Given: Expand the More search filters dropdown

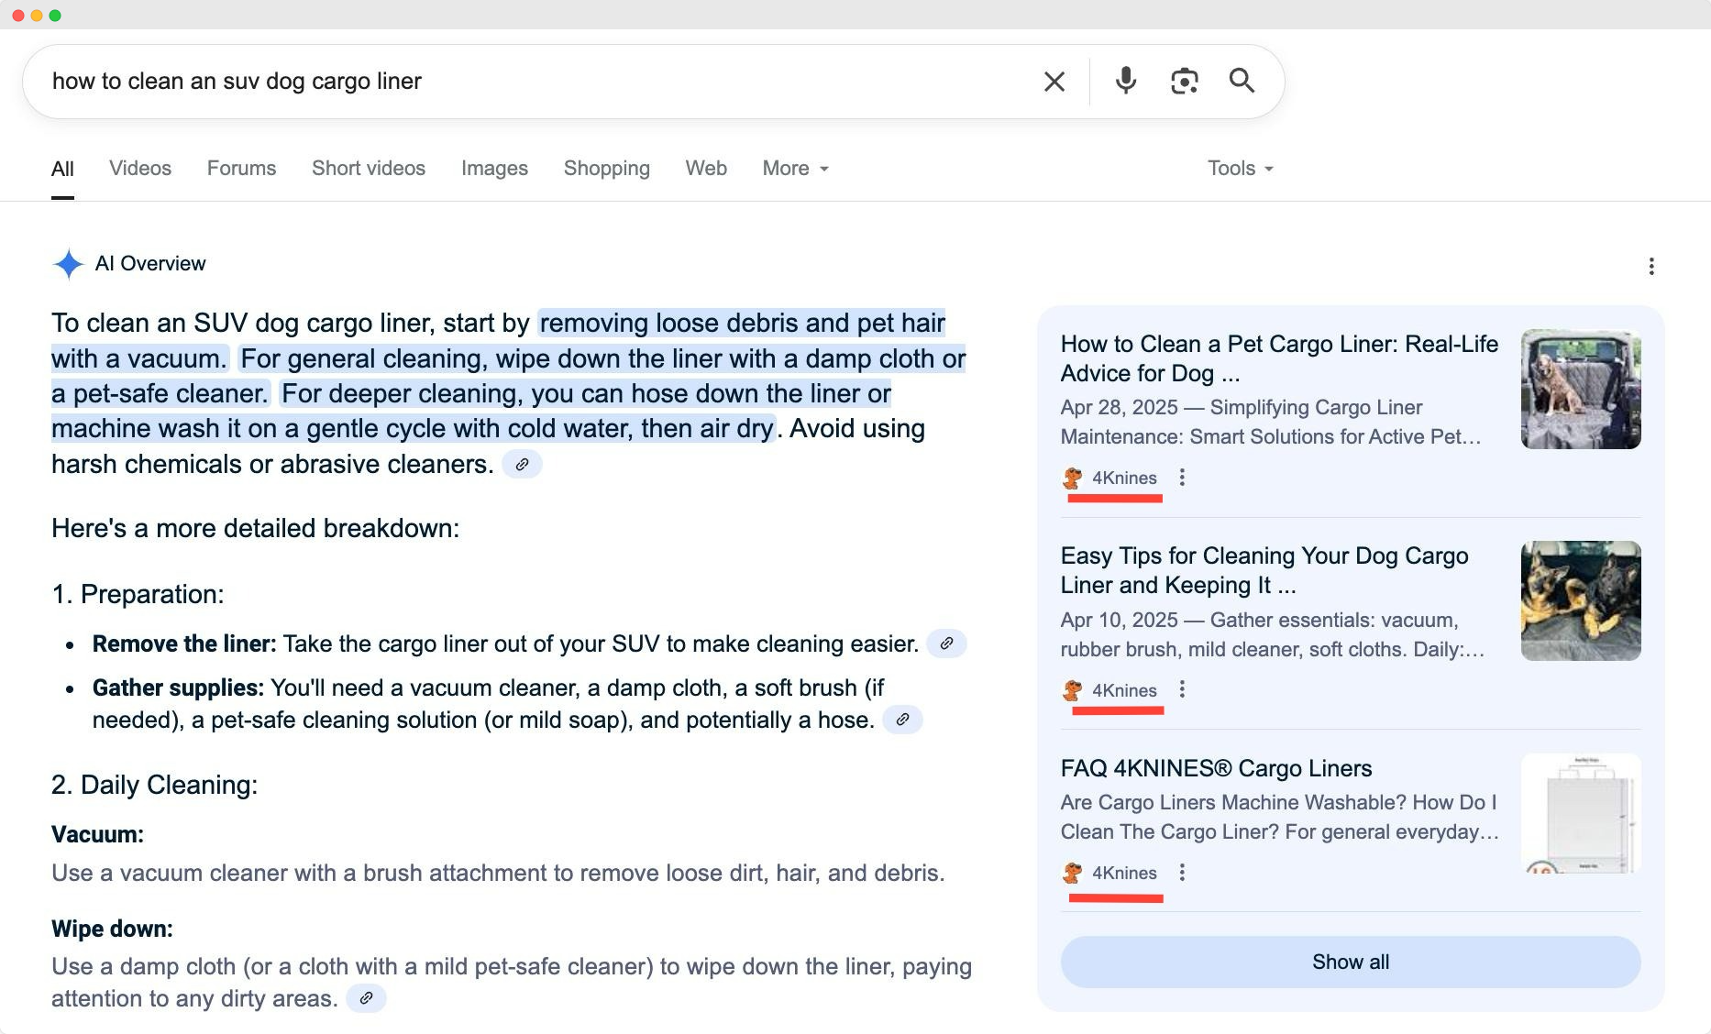Looking at the screenshot, I should point(795,169).
